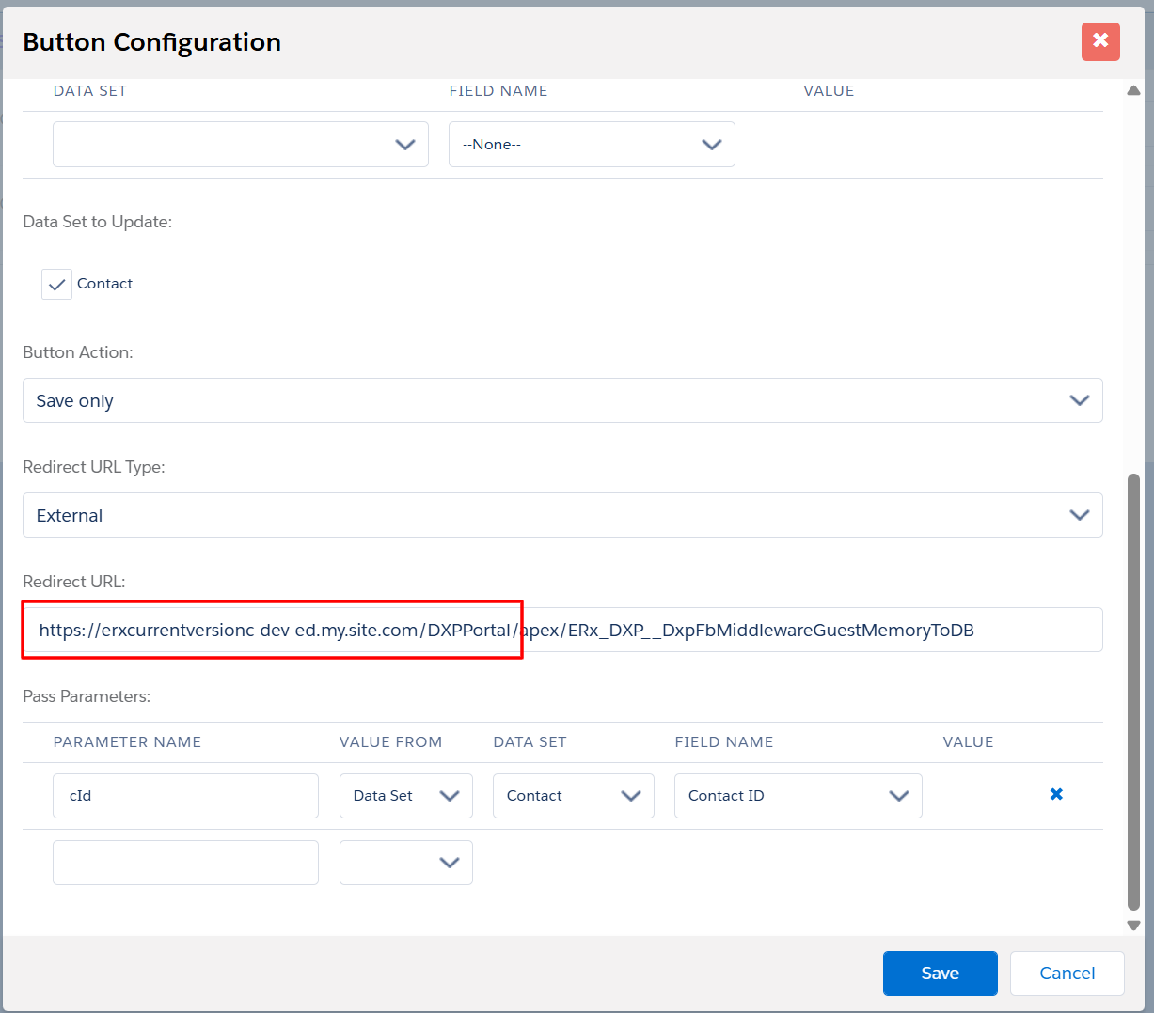Click the cId parameter name field
This screenshot has height=1013, width=1154.
185,796
